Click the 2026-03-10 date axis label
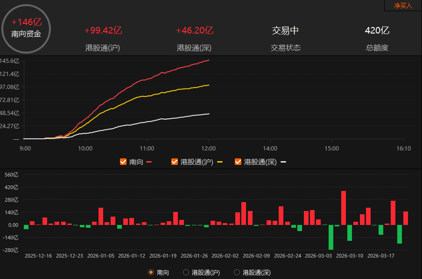Viewport: 422px width, 279px height. 350,256
